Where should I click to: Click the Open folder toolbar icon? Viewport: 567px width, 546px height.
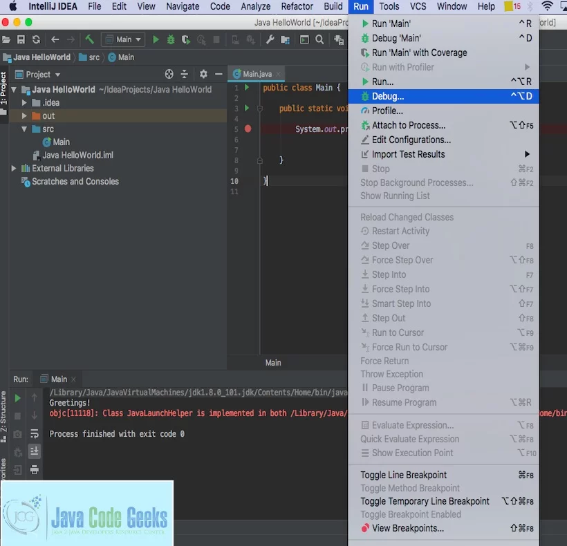(6, 39)
